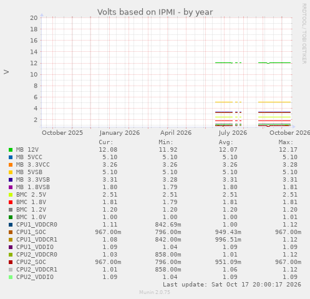Click the 'BMC 1.8V' legend label
This screenshot has height=299, width=310.
pos(31,202)
